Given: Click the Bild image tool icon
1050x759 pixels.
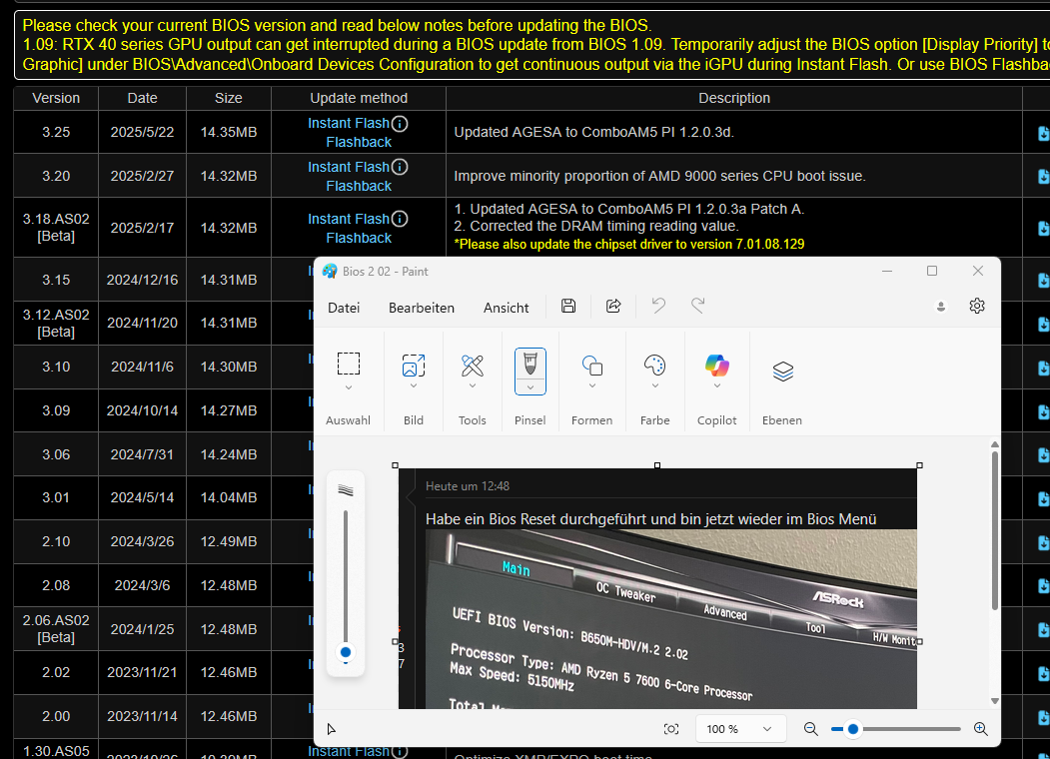Looking at the screenshot, I should (414, 366).
